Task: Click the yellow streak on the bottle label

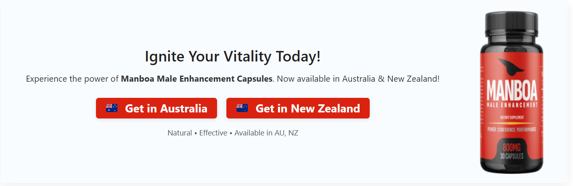Action: point(511,123)
